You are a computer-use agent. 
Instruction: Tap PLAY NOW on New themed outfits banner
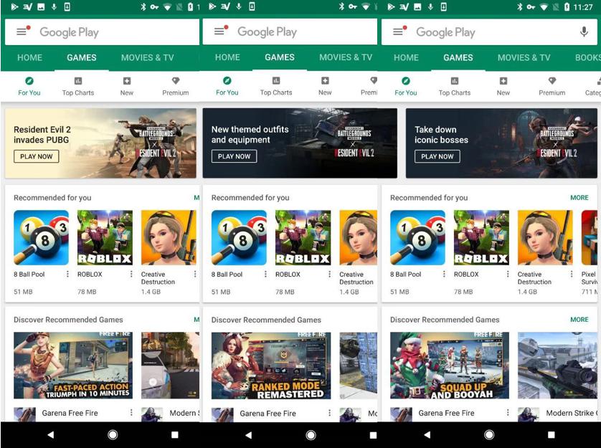[235, 156]
